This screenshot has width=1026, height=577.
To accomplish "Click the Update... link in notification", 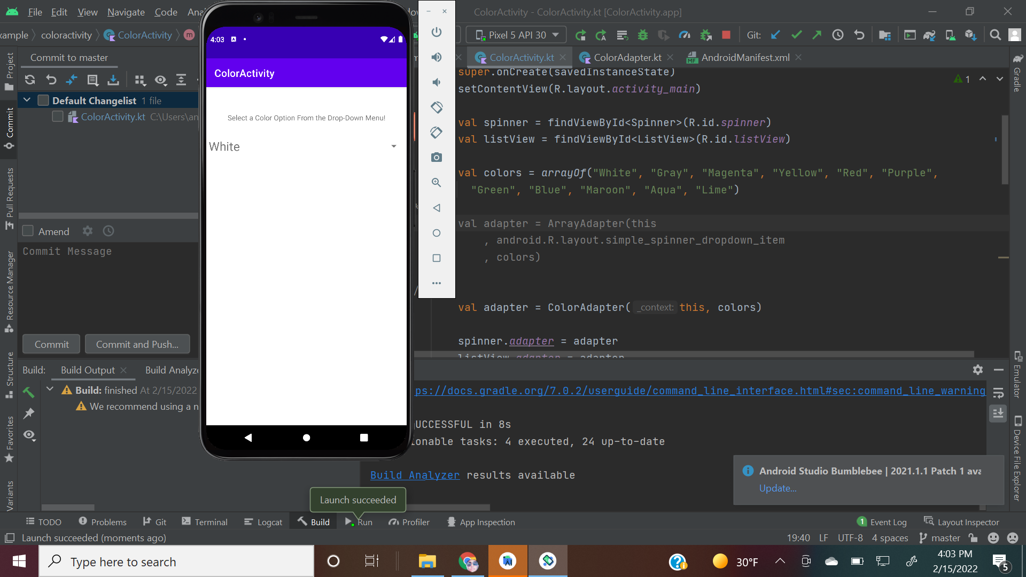I will tap(778, 488).
